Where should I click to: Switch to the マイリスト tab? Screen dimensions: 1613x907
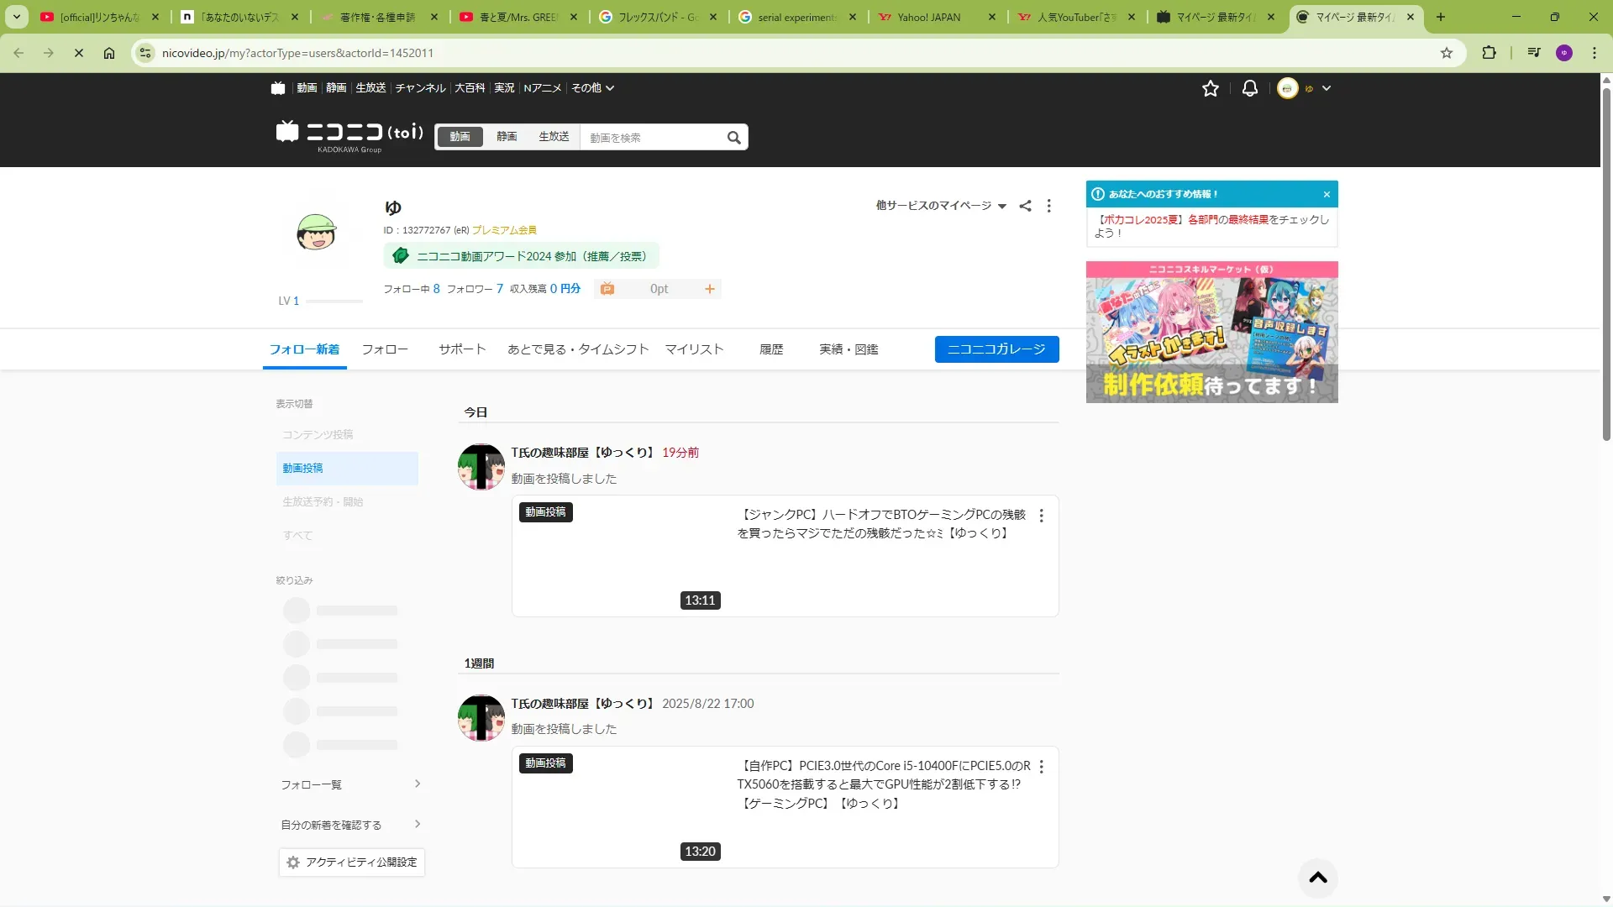coord(694,349)
